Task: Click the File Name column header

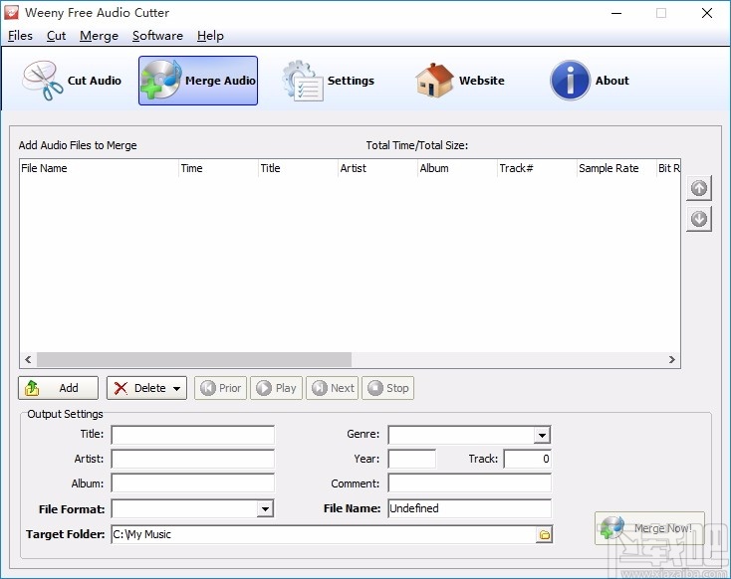Action: click(x=99, y=168)
